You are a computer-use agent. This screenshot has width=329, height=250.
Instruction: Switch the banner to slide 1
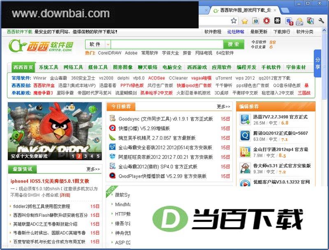pyautogui.click(x=73, y=156)
